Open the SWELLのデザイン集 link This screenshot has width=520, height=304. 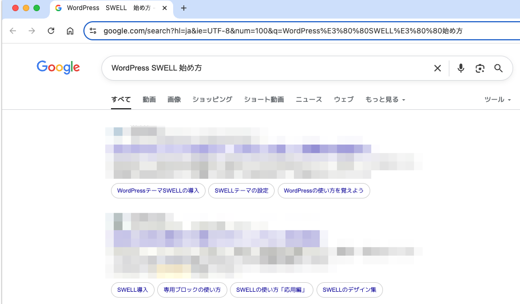click(349, 290)
